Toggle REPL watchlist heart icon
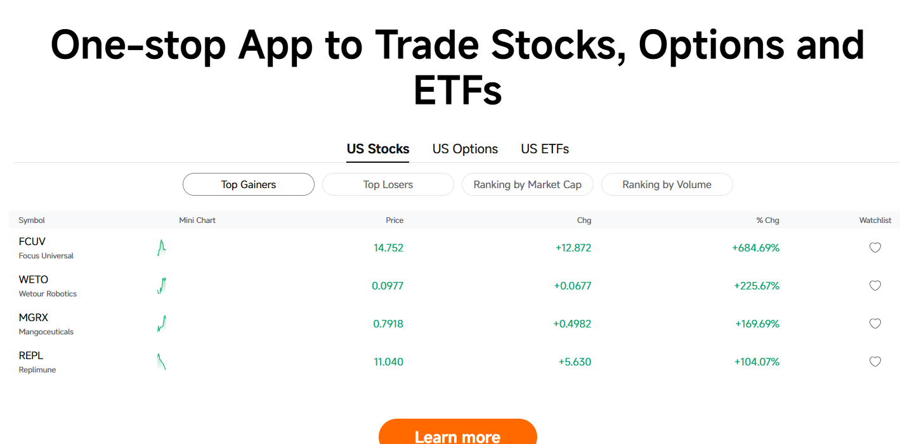 click(875, 362)
